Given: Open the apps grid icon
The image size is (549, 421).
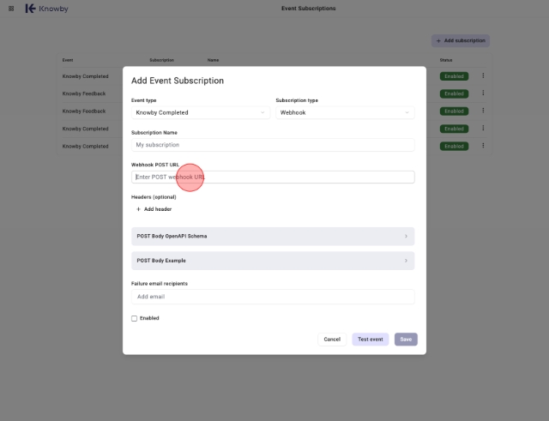Looking at the screenshot, I should coord(11,9).
